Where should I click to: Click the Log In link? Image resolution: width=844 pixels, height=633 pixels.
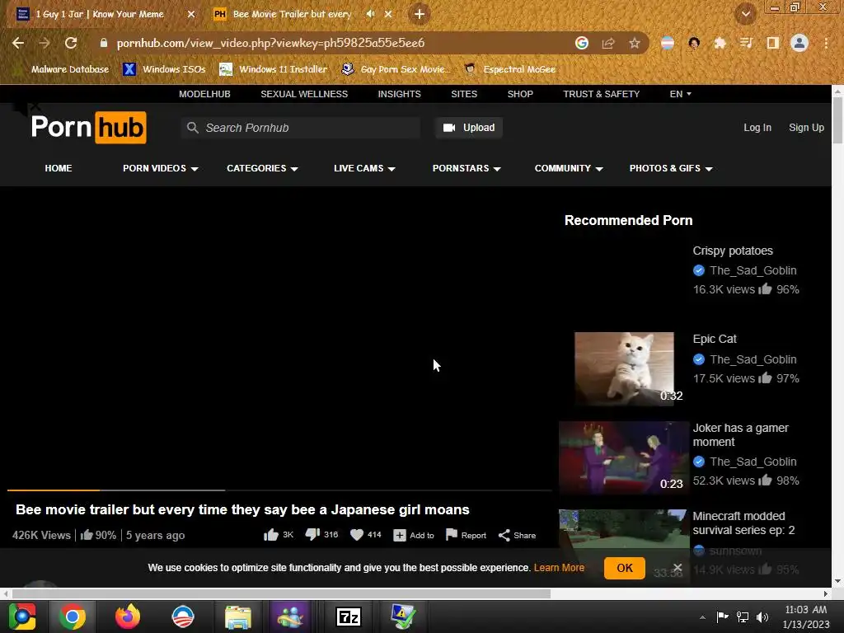coord(757,128)
